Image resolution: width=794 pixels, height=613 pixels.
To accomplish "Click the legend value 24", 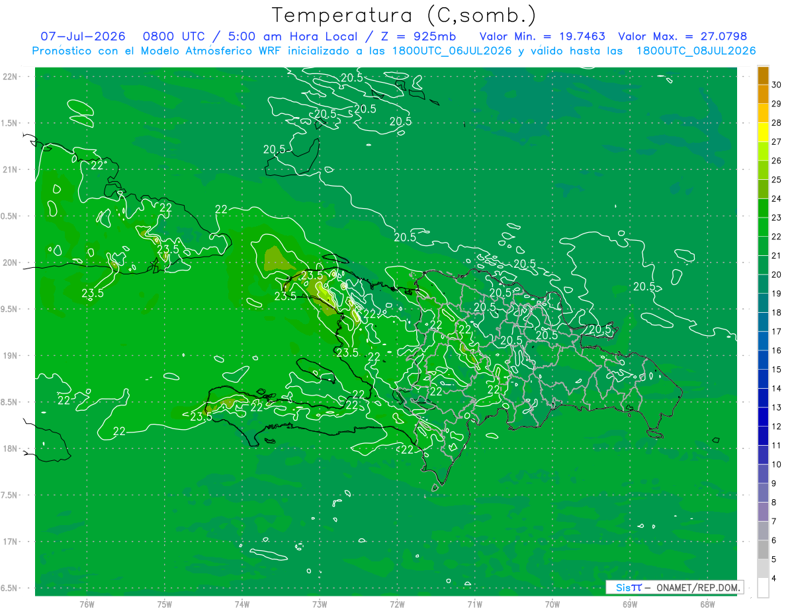I will (x=777, y=198).
